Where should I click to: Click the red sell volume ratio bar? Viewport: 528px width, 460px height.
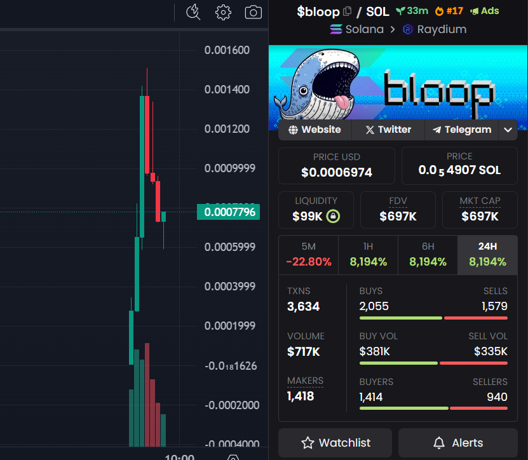(473, 363)
